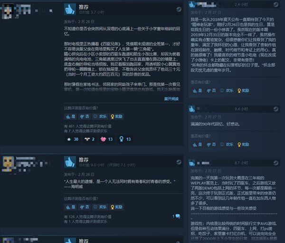This screenshot has width=285, height=243.
Task: Click the winged award icon showing 2
Action: (x=89, y=139)
